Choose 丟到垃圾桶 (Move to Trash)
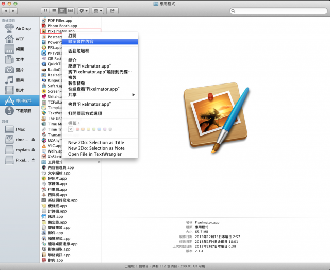This screenshot has width=330, height=270. pos(100,51)
